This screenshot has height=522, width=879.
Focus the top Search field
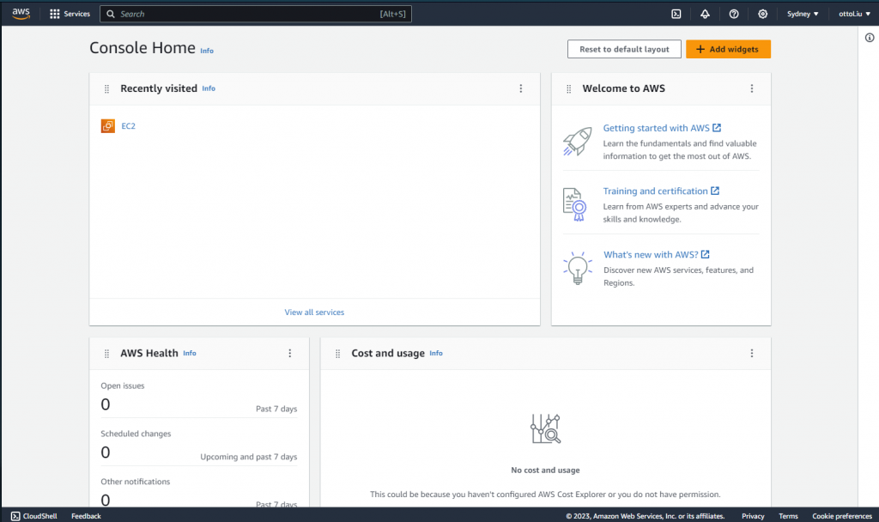point(256,14)
